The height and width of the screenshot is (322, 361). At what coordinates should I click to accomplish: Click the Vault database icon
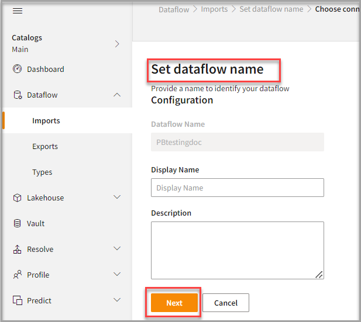click(18, 223)
